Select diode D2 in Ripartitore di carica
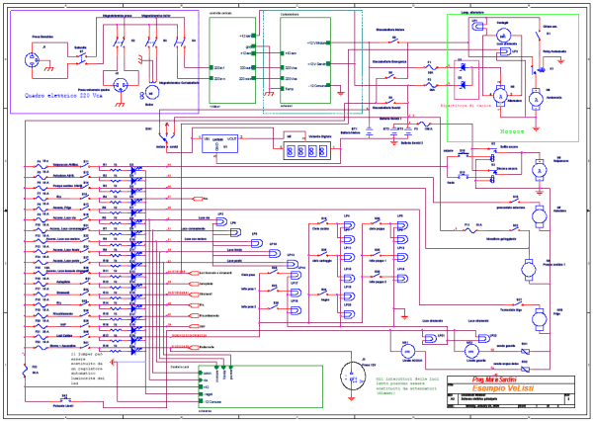593x421 pixels. [463, 86]
